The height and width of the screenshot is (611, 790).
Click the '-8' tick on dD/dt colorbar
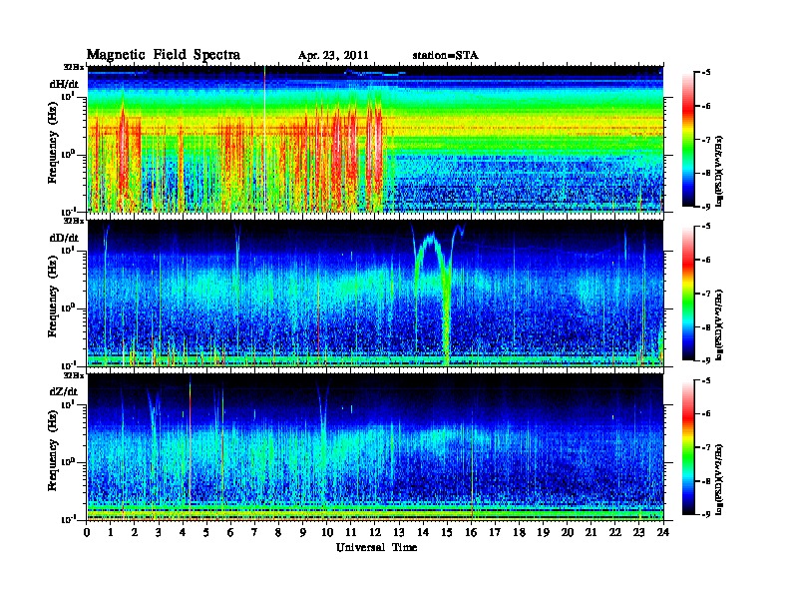point(706,327)
